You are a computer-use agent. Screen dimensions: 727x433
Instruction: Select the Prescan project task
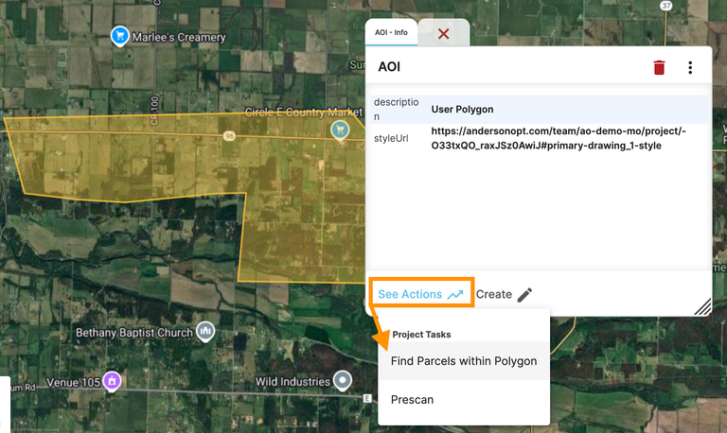click(464, 400)
